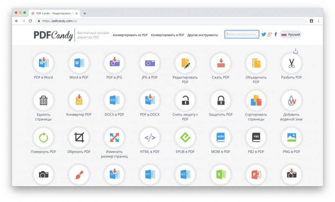Click the browser profile icon

pos(311,21)
